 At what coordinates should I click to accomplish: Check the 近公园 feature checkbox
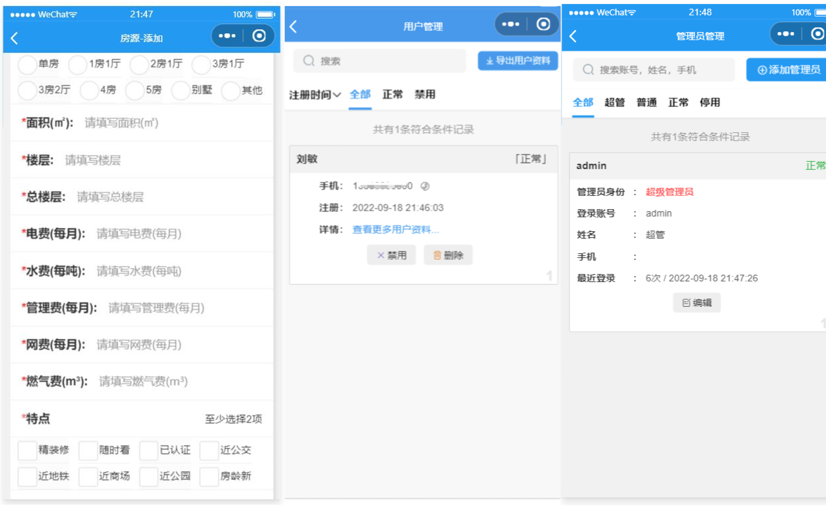[149, 477]
